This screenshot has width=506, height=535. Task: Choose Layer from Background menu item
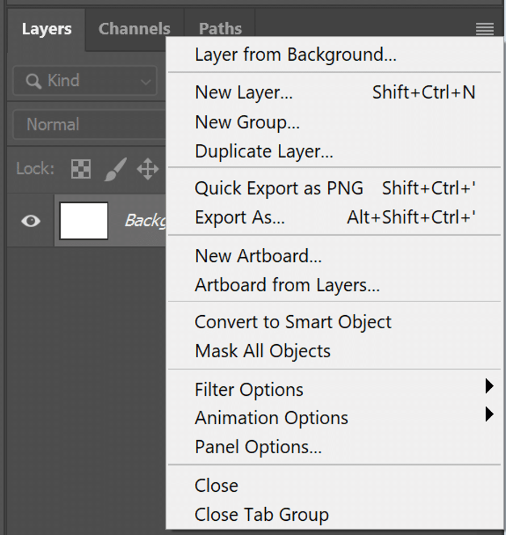pyautogui.click(x=295, y=55)
